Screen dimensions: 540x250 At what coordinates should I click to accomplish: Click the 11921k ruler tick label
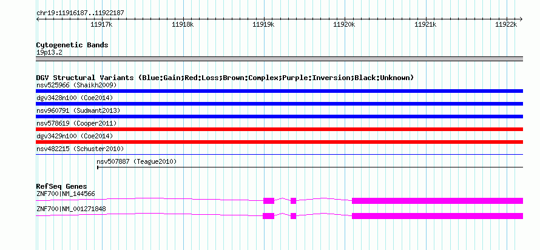point(425,24)
